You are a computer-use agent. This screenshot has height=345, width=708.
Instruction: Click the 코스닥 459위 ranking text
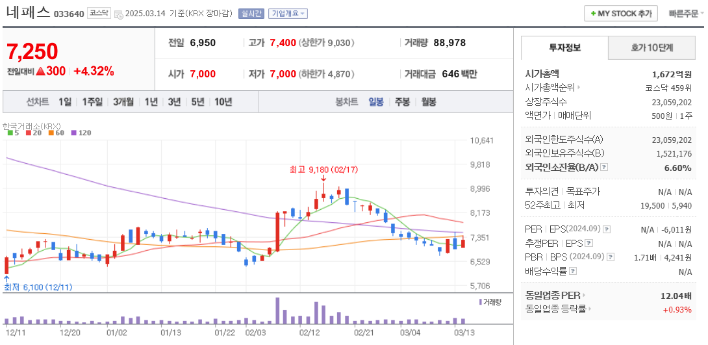tap(669, 88)
